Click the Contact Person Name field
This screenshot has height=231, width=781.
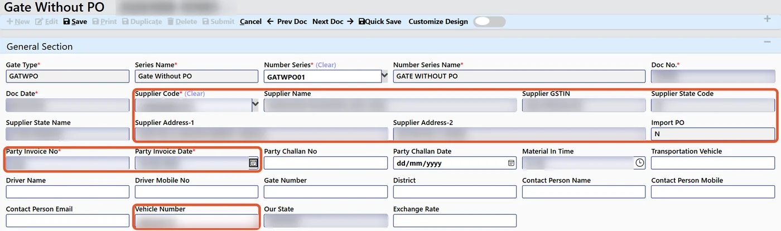tap(584, 192)
